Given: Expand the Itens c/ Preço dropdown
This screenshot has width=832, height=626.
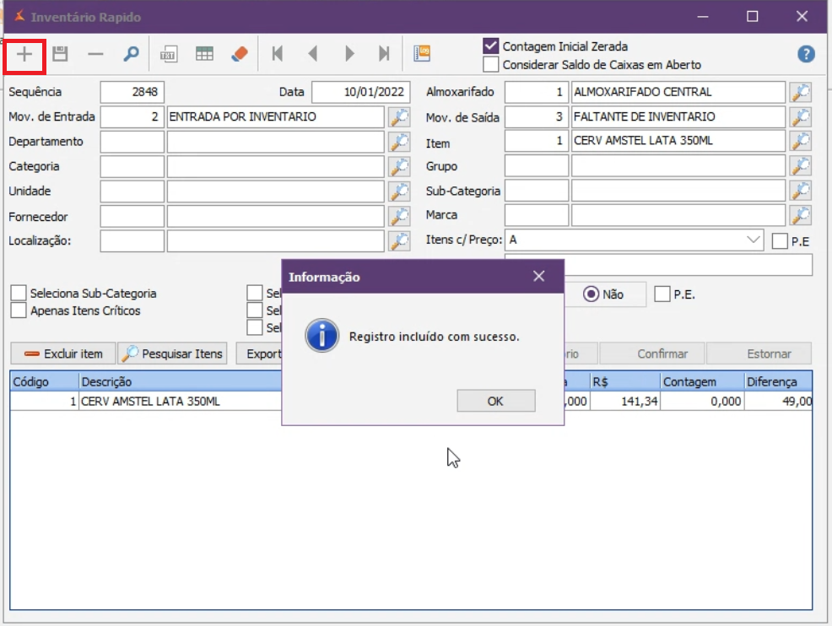Looking at the screenshot, I should pyautogui.click(x=753, y=240).
